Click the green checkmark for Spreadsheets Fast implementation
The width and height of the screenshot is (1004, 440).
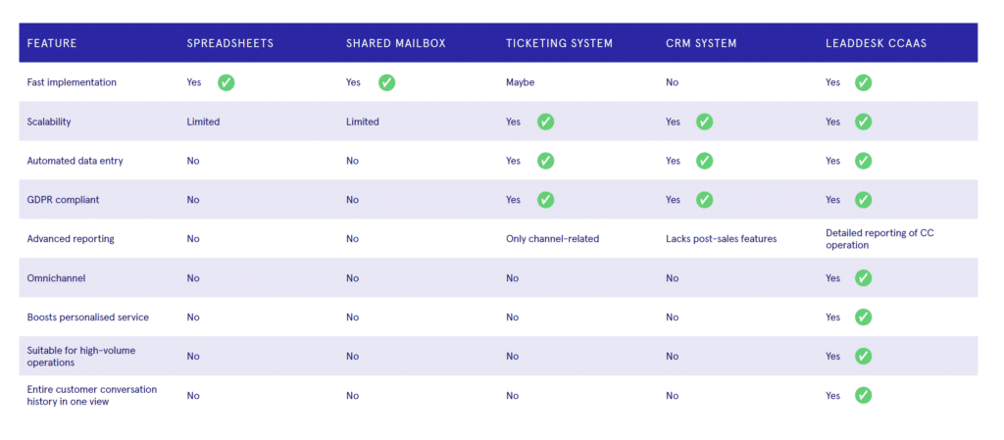pyautogui.click(x=226, y=82)
